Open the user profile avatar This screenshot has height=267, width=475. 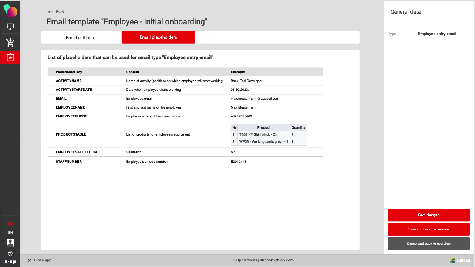point(10,243)
